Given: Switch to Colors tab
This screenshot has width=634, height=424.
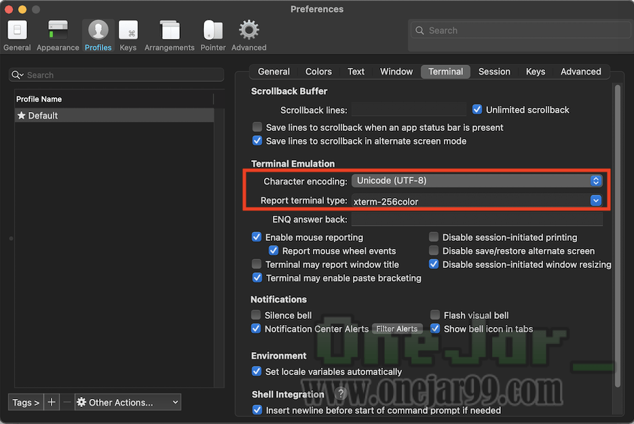Looking at the screenshot, I should pos(318,71).
